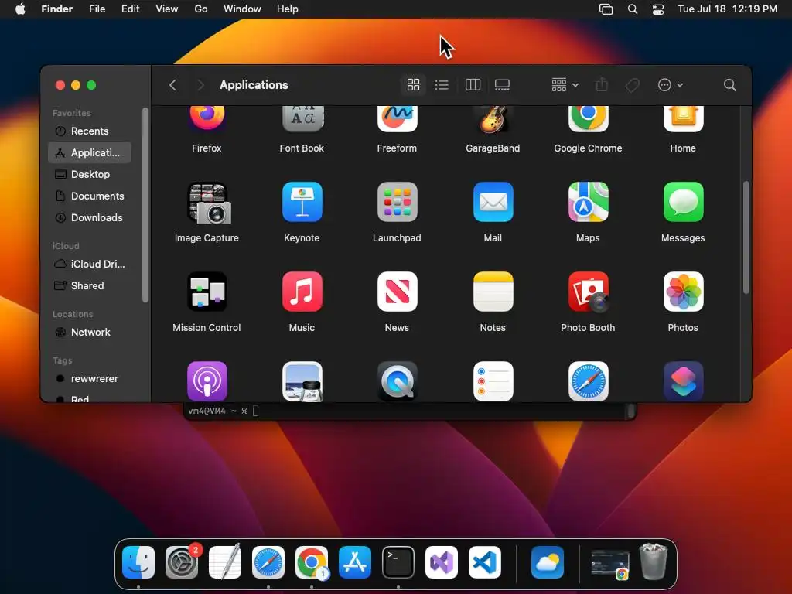Select the Notes app icon
This screenshot has width=792, height=594.
click(493, 292)
